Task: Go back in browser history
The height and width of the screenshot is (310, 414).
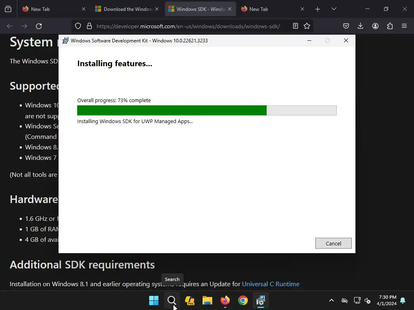Action: pos(10,26)
